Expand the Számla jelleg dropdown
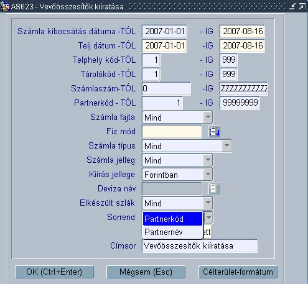The width and height of the screenshot is (308, 284). click(x=208, y=160)
